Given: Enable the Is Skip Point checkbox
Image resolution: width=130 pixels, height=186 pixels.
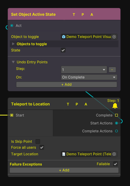Looking at the screenshot, I should pos(38,142).
